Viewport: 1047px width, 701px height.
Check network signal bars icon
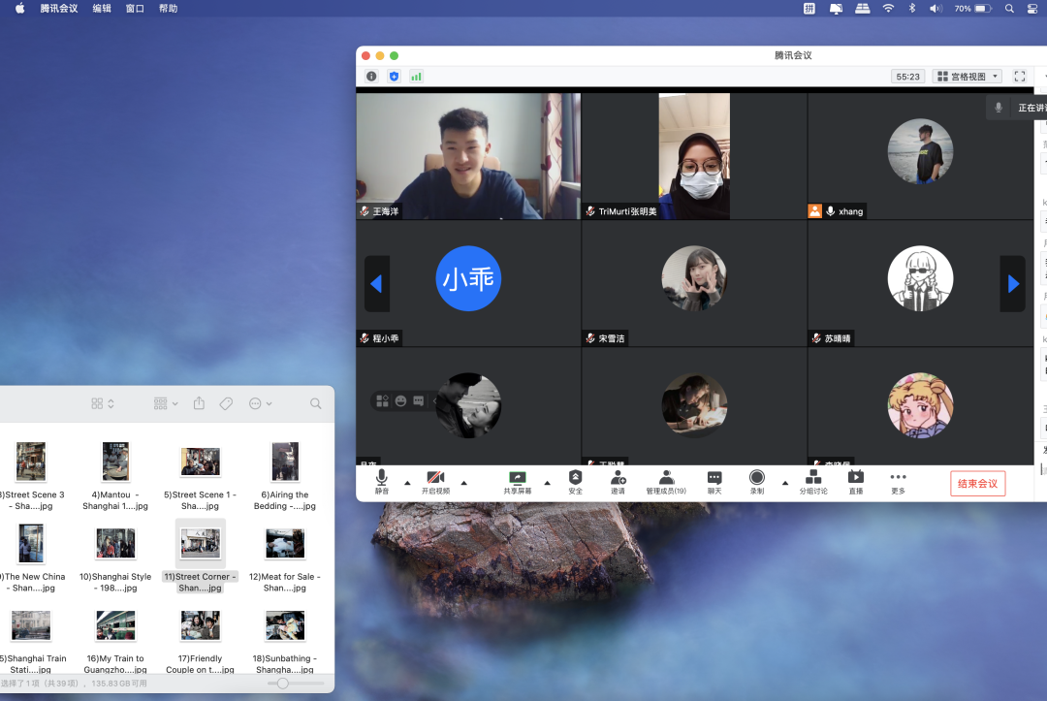coord(416,76)
